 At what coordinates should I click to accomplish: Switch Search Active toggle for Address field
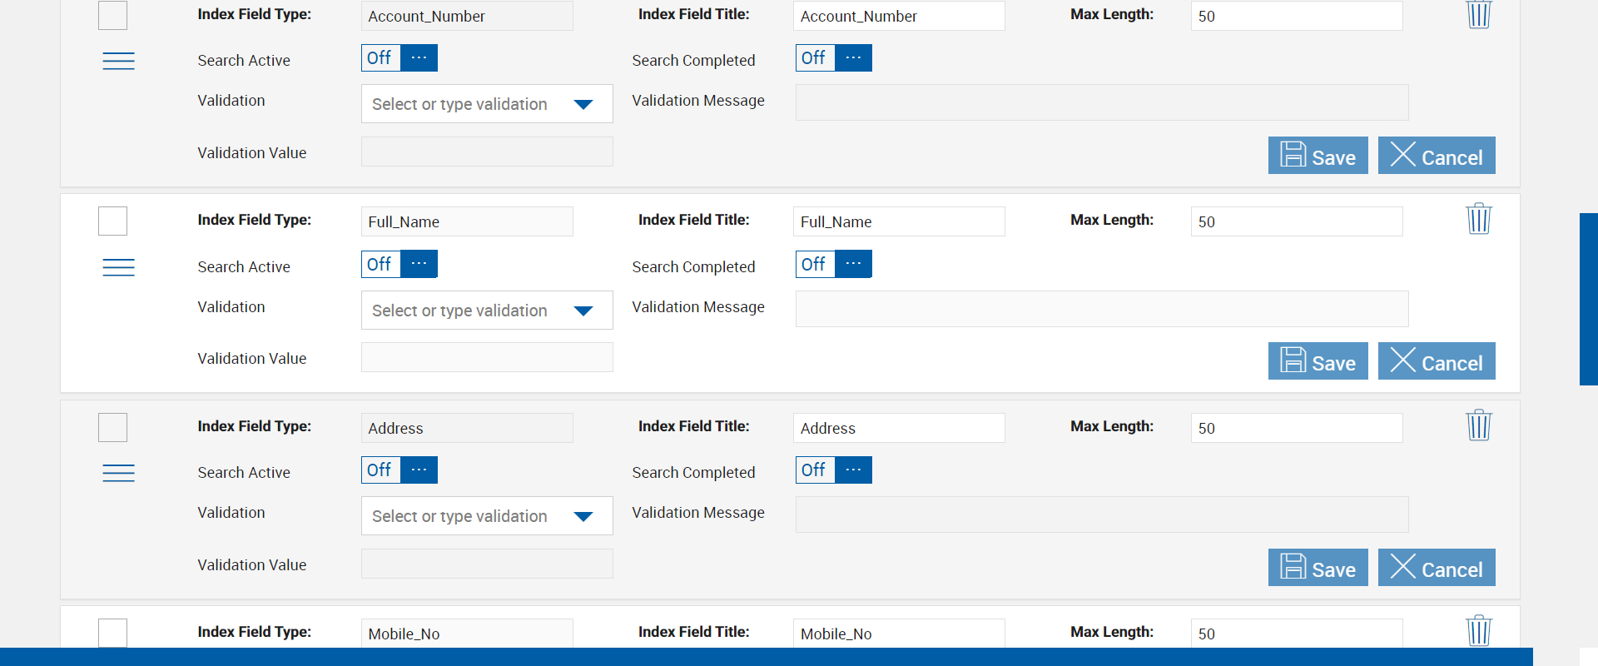399,470
